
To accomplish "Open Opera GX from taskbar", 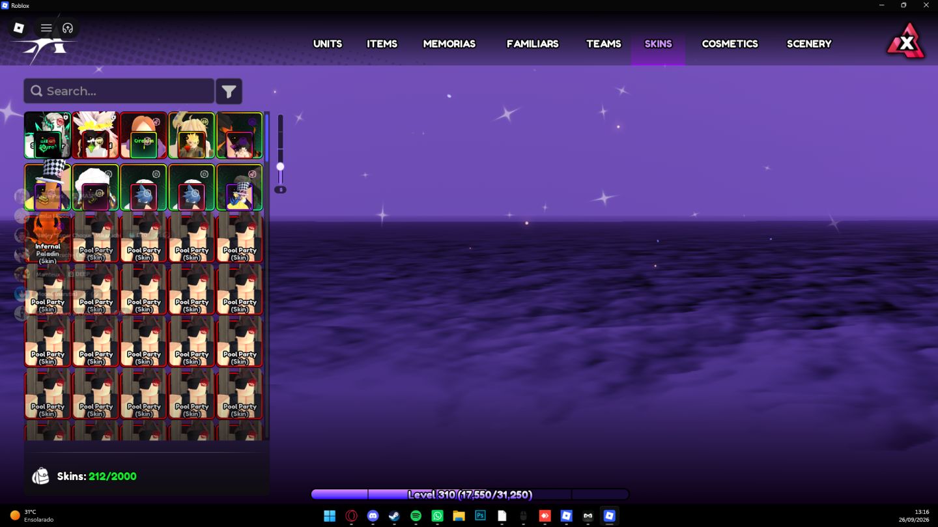I will (x=351, y=516).
